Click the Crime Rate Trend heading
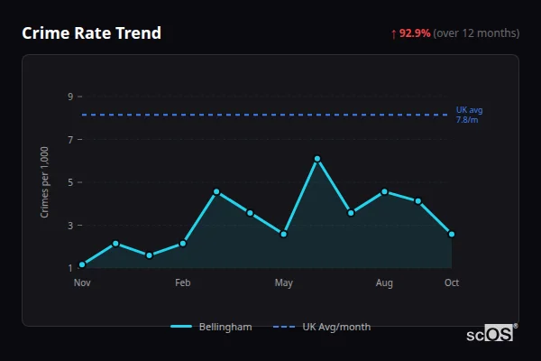Screen dimensions: 541x361 click(91, 33)
